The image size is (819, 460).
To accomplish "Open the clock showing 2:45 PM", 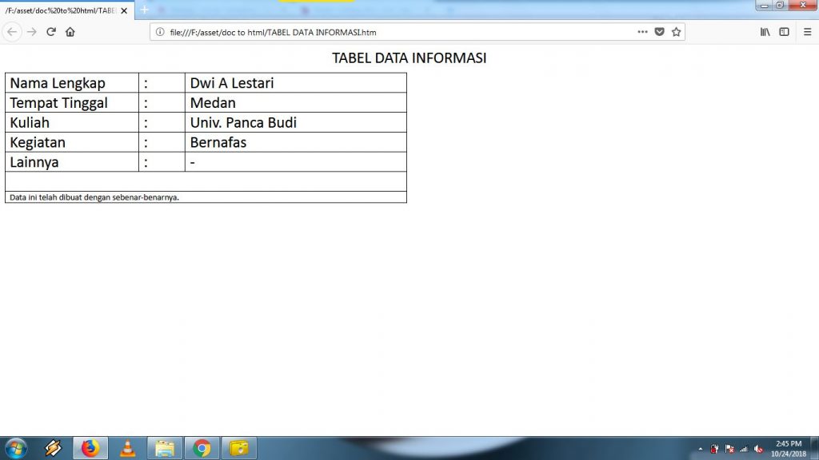I will click(788, 449).
